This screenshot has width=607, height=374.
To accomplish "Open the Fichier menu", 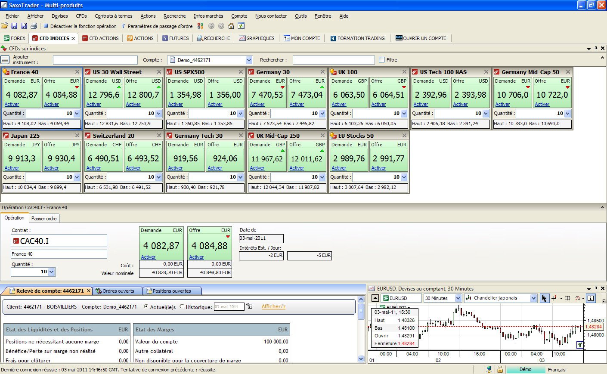I will pyautogui.click(x=12, y=16).
